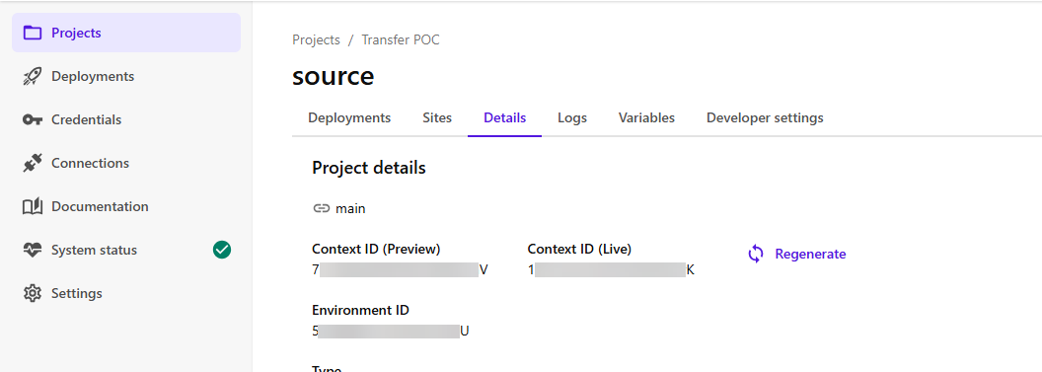Click the Context ID (Live) label
1042x372 pixels.
[x=579, y=249]
